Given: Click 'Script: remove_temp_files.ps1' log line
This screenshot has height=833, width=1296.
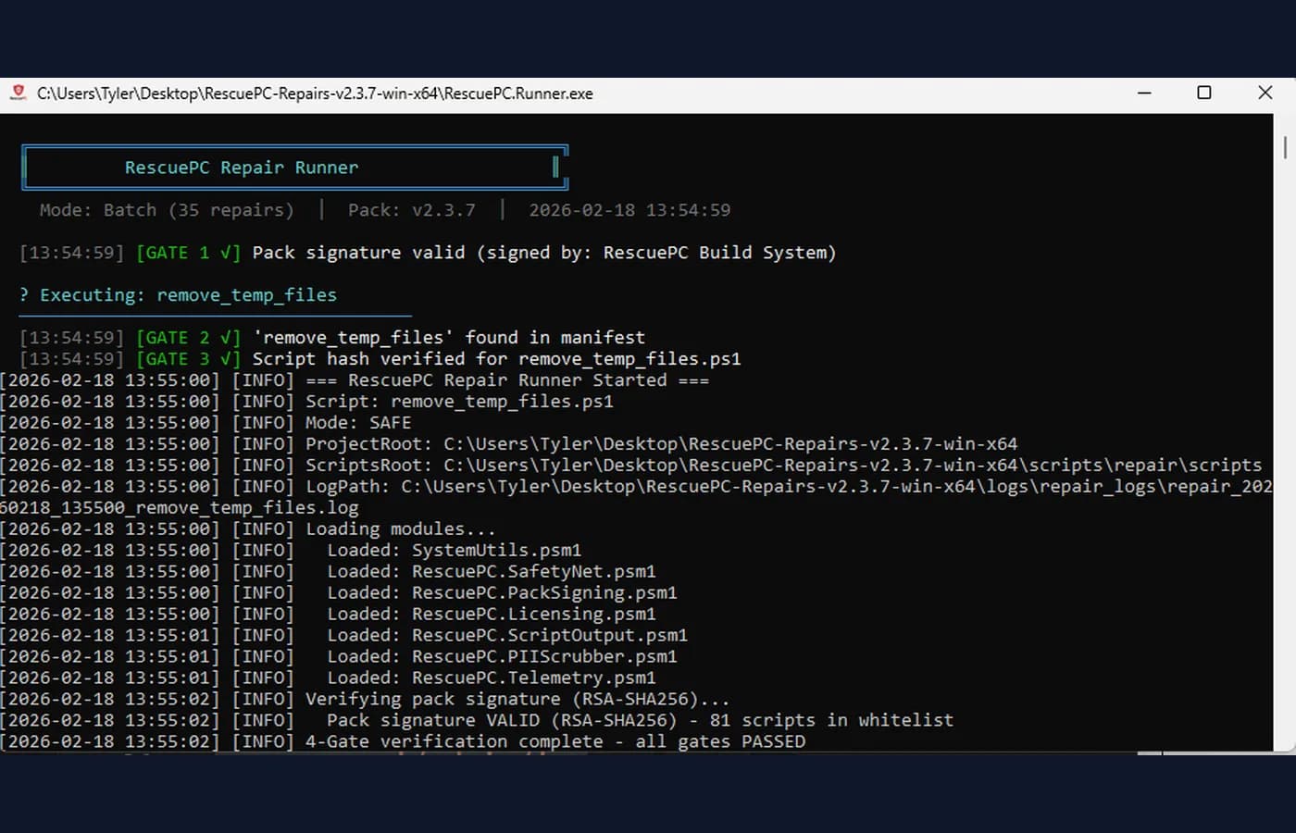Looking at the screenshot, I should 306,402.
